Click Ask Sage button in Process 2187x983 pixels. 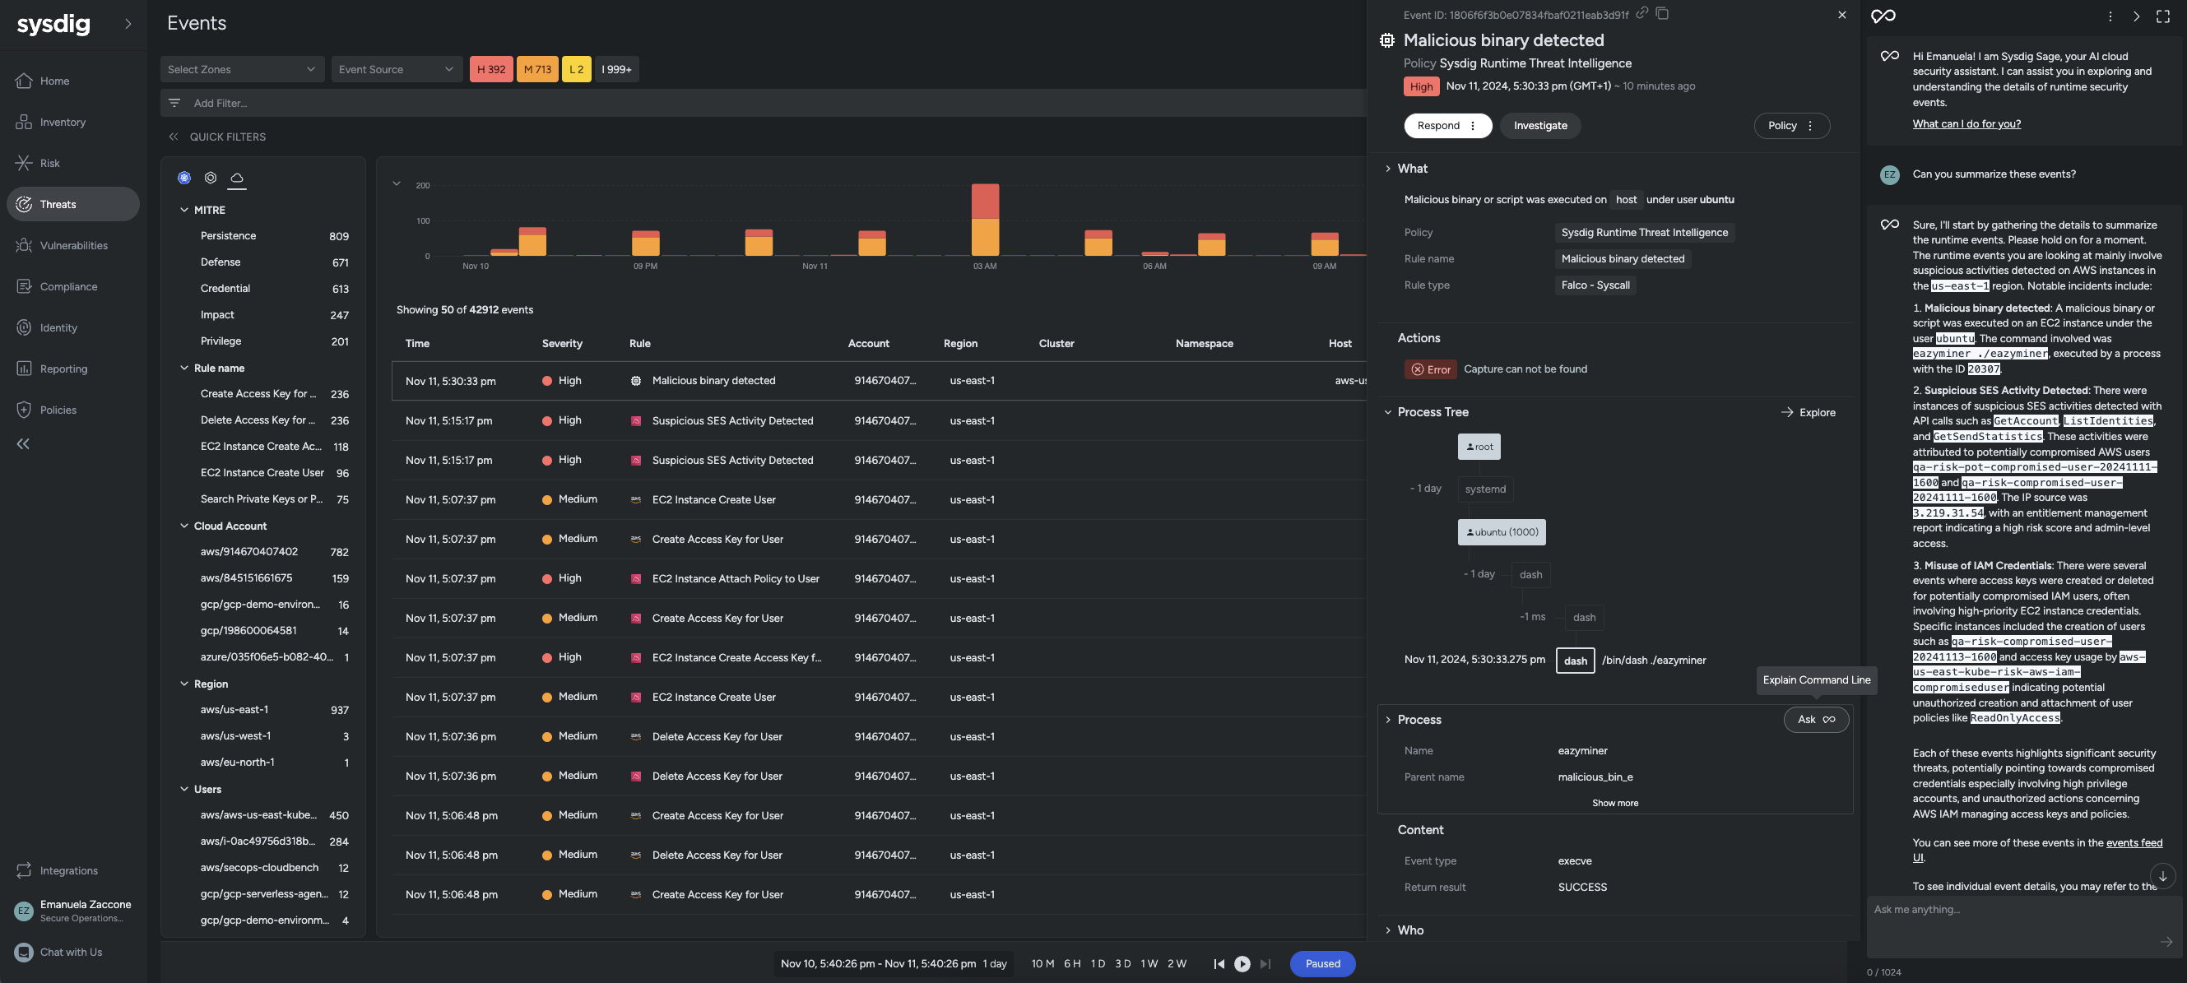point(1816,720)
